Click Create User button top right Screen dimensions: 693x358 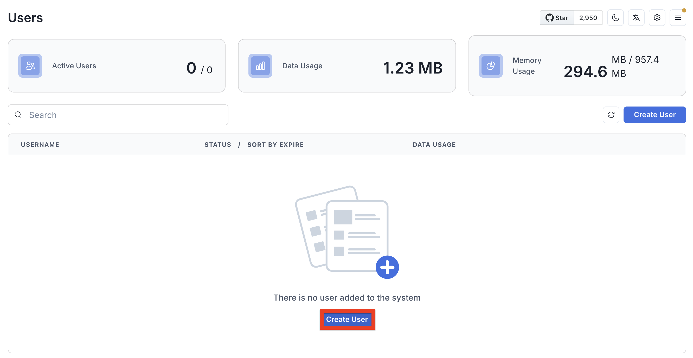pos(654,115)
